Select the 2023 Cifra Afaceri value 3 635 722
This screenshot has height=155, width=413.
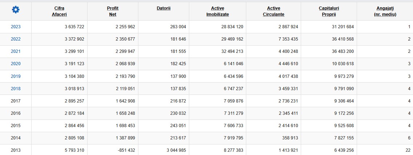tap(74, 27)
